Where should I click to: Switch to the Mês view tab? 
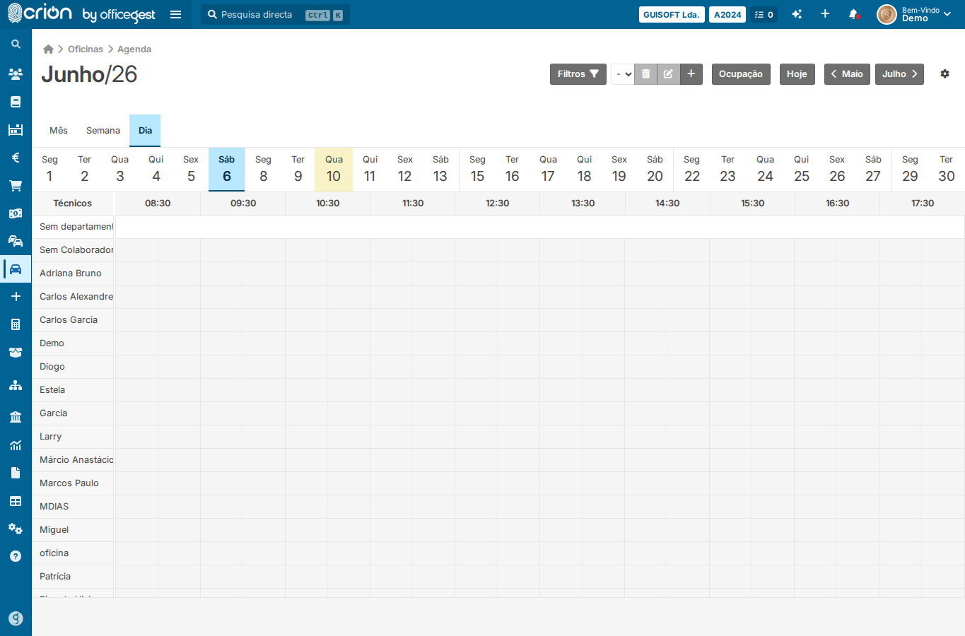click(x=59, y=131)
